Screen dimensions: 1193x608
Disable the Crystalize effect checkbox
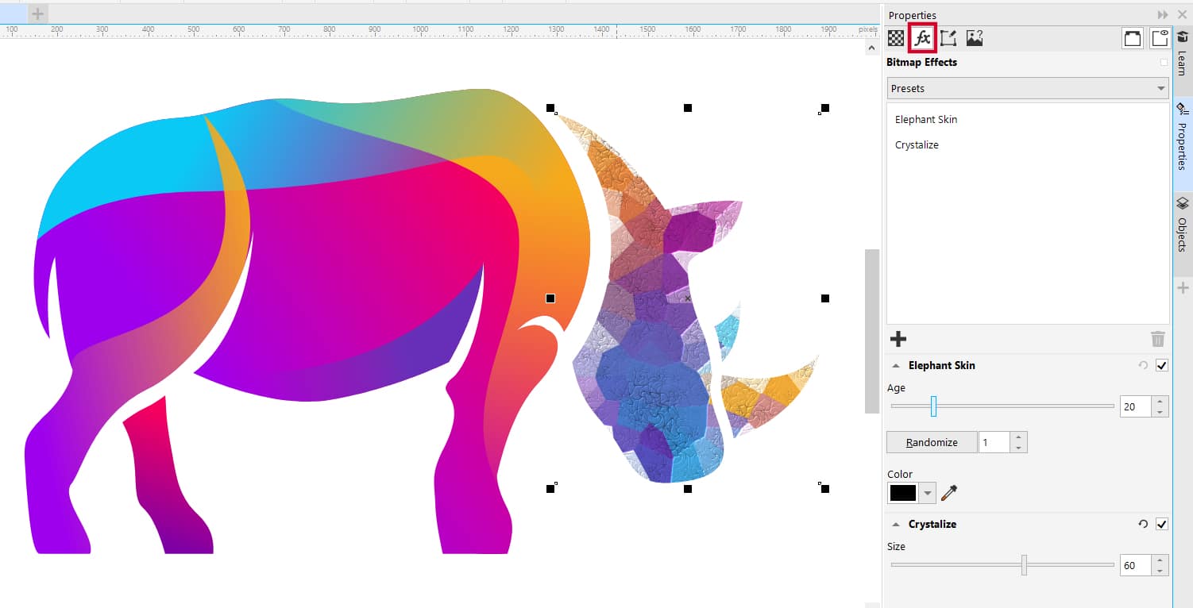pyautogui.click(x=1162, y=524)
